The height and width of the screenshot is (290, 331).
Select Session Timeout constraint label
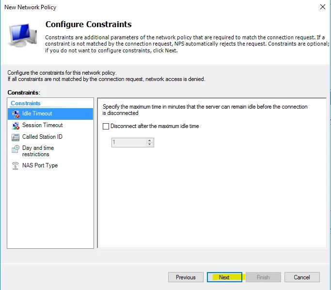click(43, 125)
